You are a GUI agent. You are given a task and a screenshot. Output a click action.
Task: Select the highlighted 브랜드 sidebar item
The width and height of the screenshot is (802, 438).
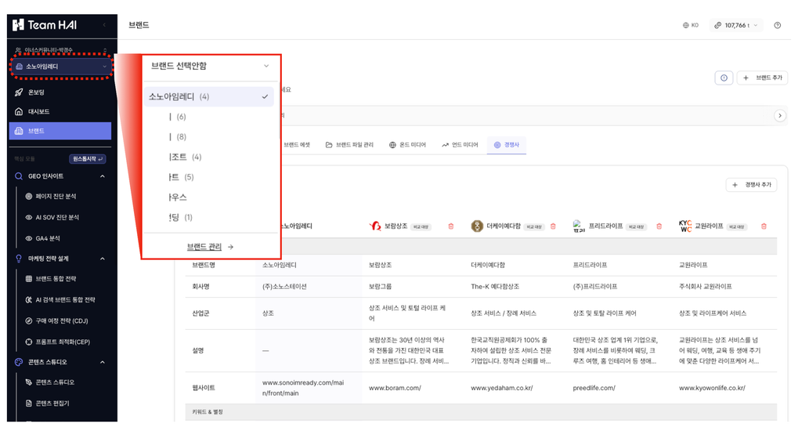pyautogui.click(x=60, y=131)
